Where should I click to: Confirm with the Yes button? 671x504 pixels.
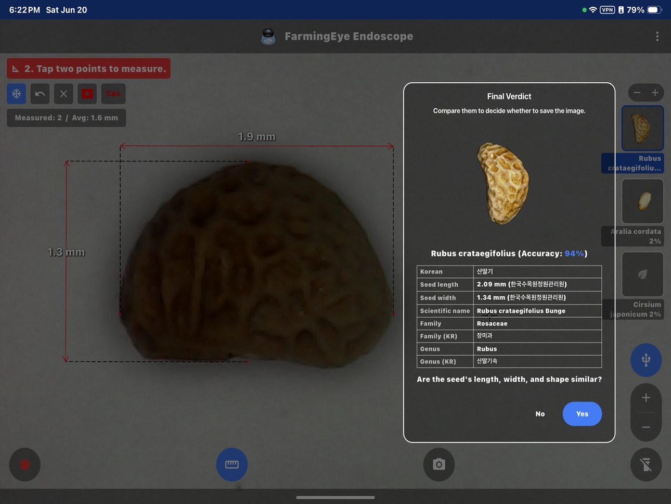582,414
